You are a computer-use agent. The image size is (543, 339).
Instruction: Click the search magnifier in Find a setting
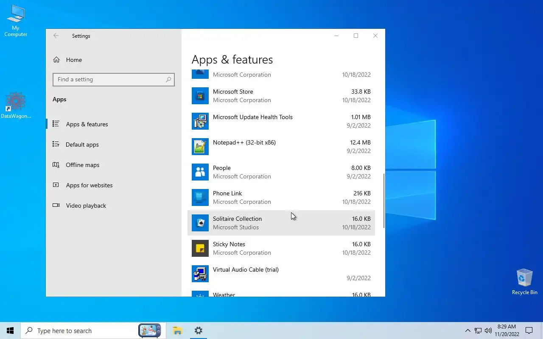[x=168, y=79]
